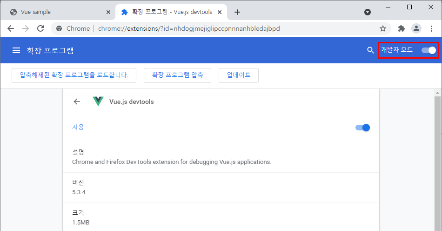442x231 pixels.
Task: Click the version value 5.3.4
Action: point(79,192)
